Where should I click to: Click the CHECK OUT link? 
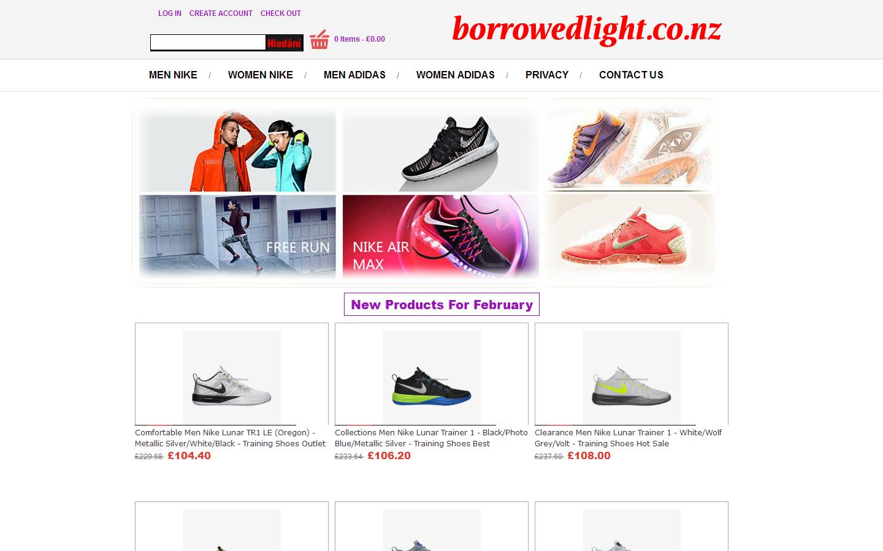tap(280, 13)
